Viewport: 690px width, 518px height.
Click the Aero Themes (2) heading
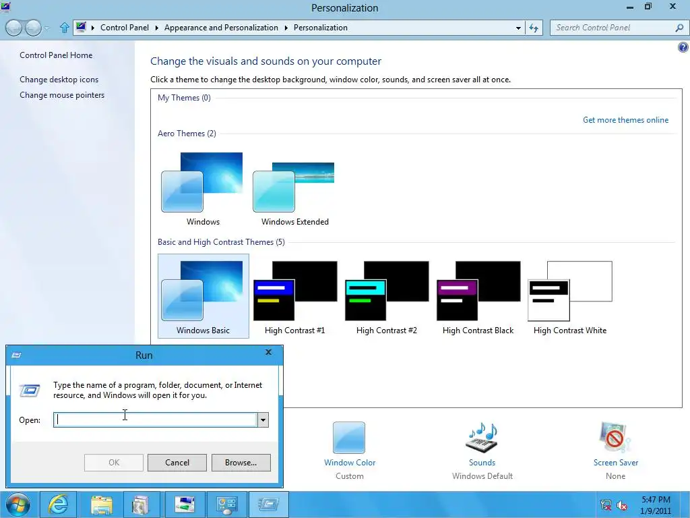click(x=187, y=133)
